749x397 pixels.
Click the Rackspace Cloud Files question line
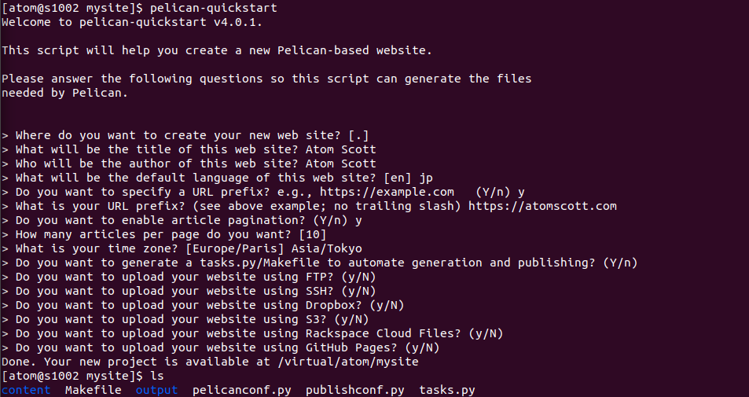point(252,333)
